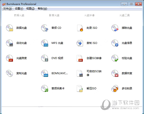Click the 创建ISO映像 text label
This screenshot has width=144, height=114.
[94, 58]
